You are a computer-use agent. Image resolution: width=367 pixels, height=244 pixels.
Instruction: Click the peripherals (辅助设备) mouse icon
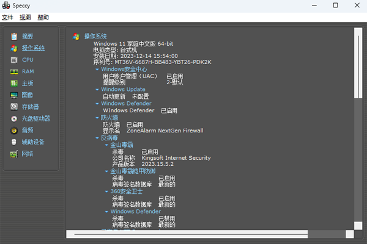pos(14,142)
